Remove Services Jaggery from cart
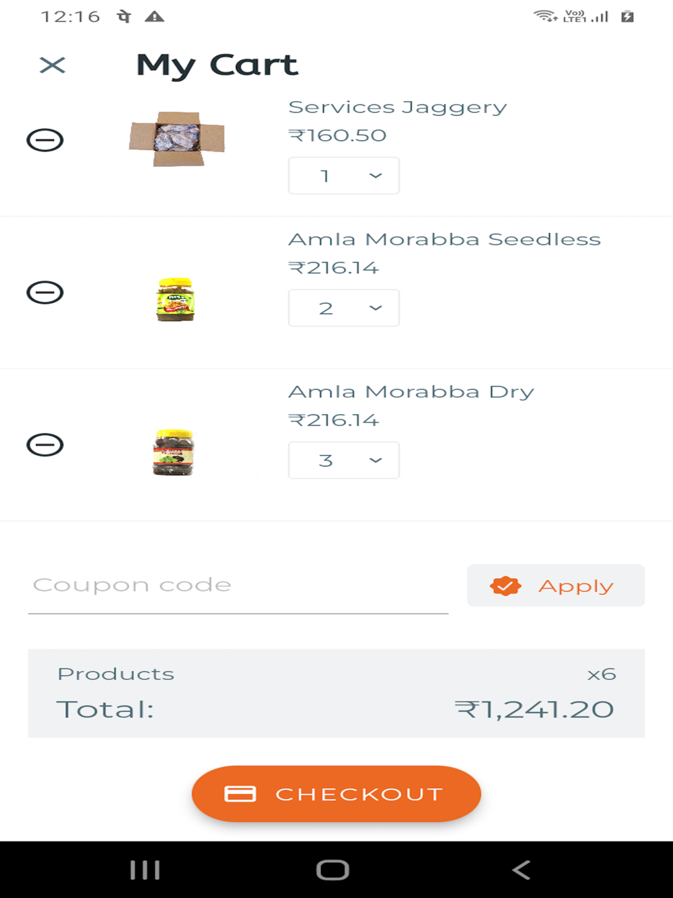The image size is (673, 898). 45,140
